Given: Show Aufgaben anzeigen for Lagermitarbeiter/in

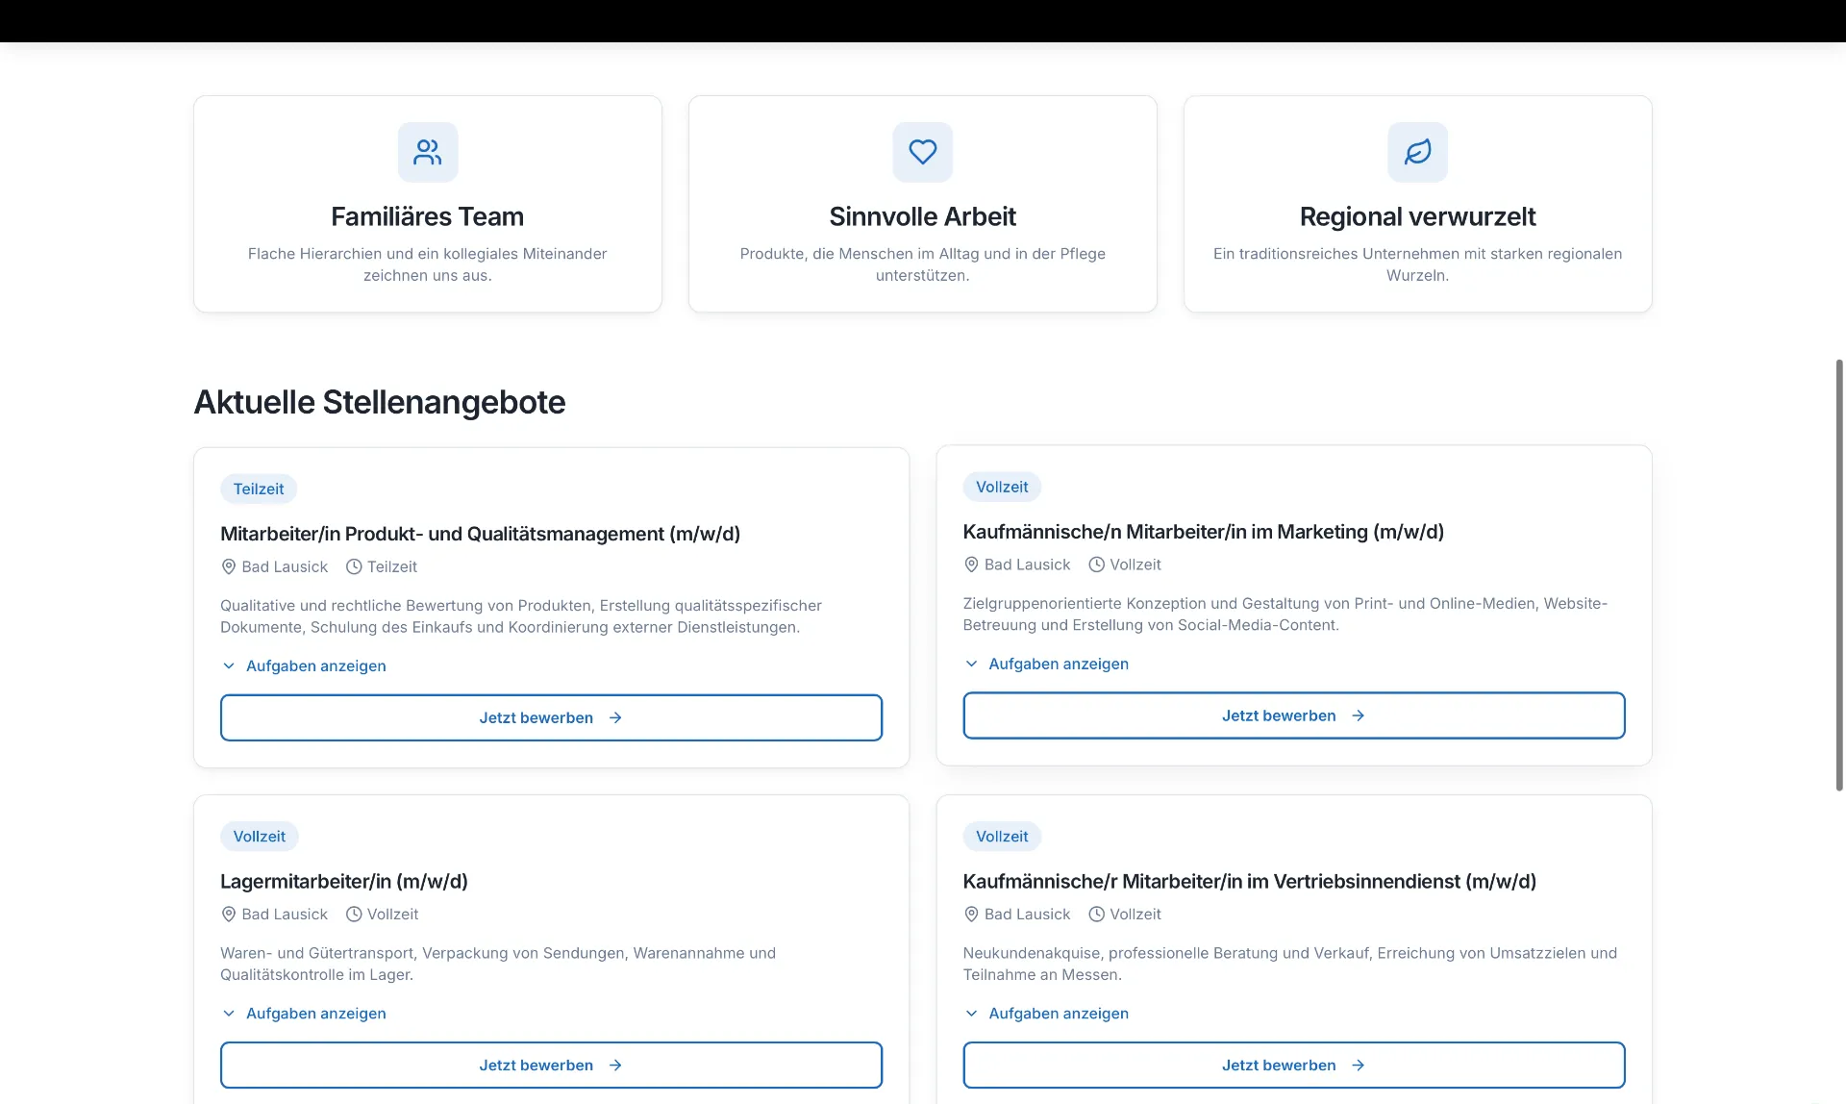Looking at the screenshot, I should coord(304,1014).
